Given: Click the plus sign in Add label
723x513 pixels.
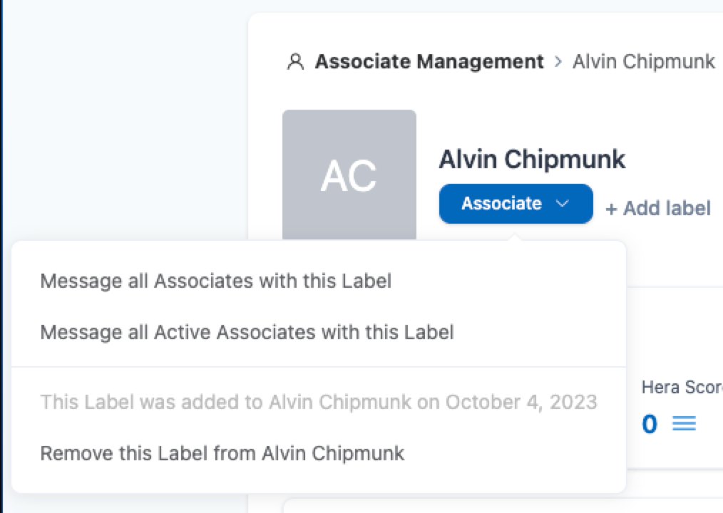Looking at the screenshot, I should [x=611, y=209].
